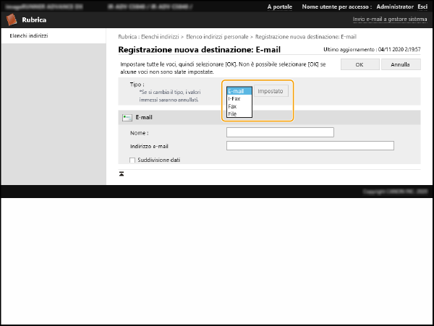Focus the Nome text field
Screen dimensions: 434x326
tap(280, 132)
